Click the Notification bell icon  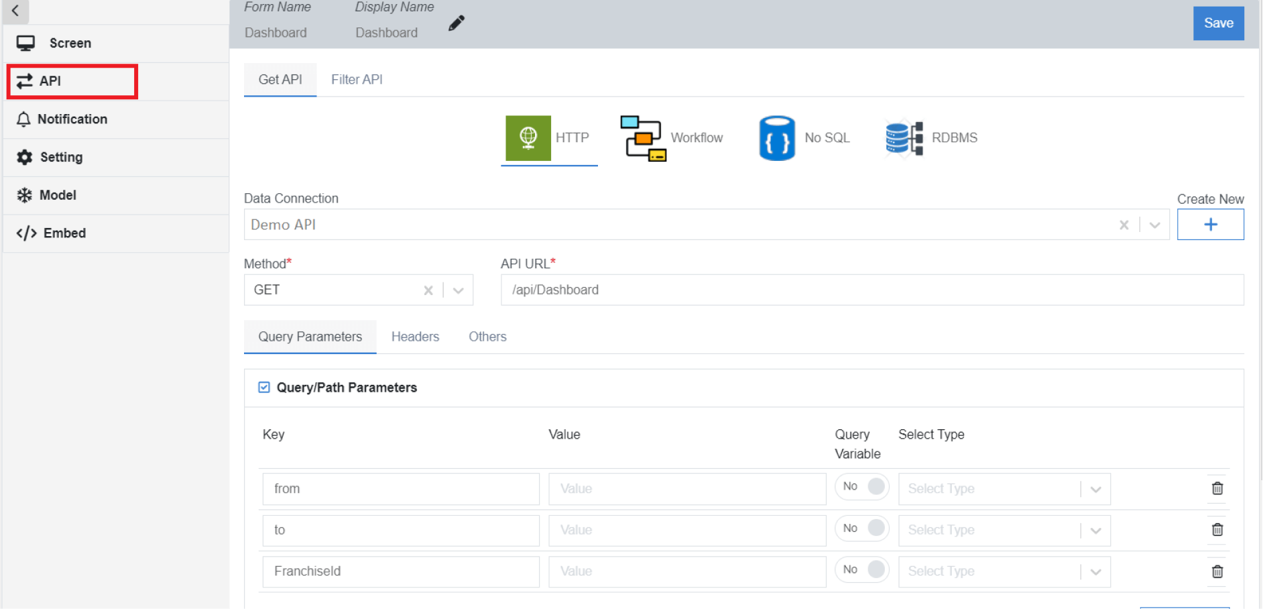(x=24, y=119)
